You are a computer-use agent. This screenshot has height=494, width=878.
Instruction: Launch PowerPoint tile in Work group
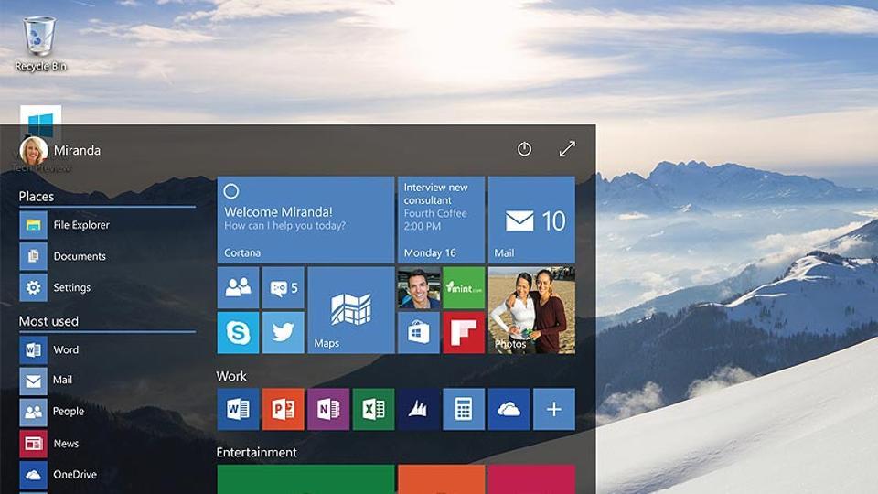(284, 410)
